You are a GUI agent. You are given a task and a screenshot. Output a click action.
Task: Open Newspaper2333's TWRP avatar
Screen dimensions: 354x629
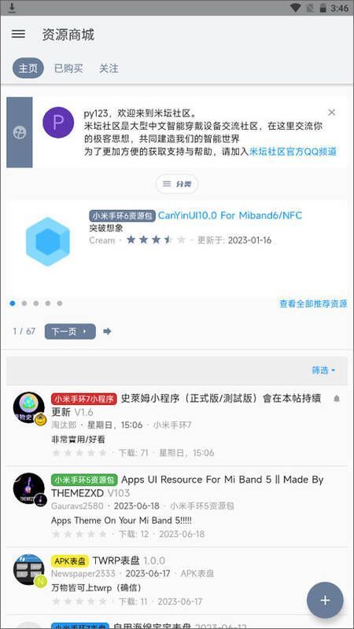tap(29, 569)
